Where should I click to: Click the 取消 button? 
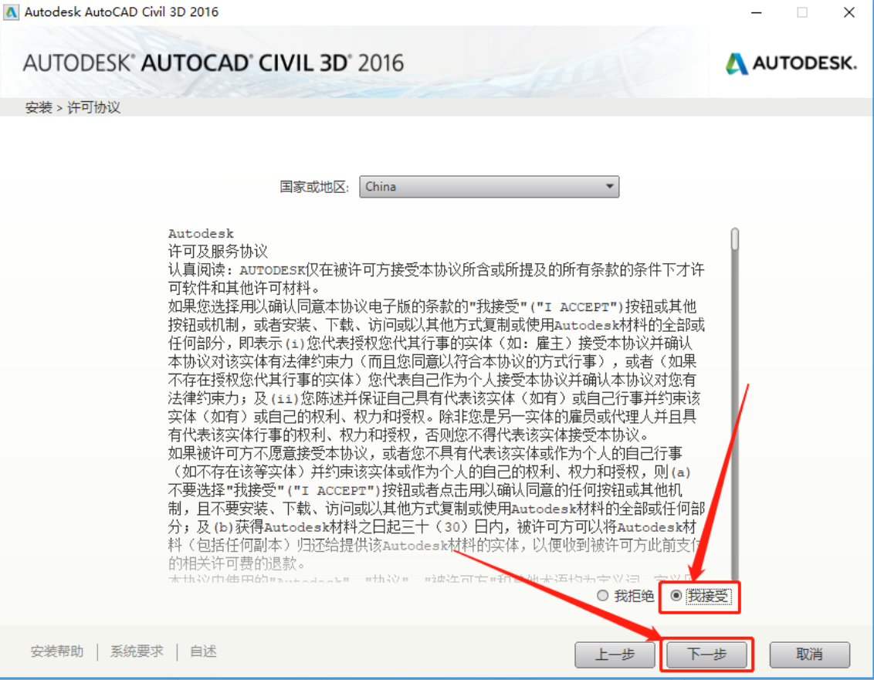[x=809, y=654]
